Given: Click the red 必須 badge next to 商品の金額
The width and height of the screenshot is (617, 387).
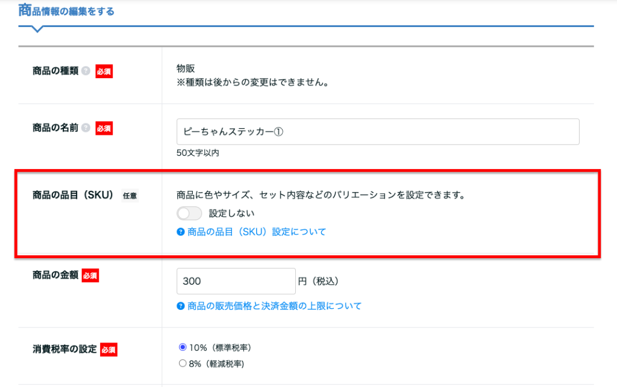Looking at the screenshot, I should coord(90,276).
